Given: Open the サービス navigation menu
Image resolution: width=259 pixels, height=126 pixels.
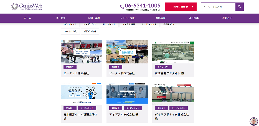Looking at the screenshot, I should point(61,18).
